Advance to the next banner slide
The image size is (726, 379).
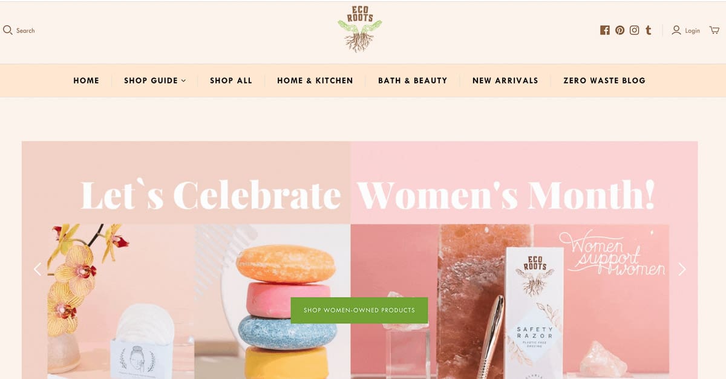682,269
